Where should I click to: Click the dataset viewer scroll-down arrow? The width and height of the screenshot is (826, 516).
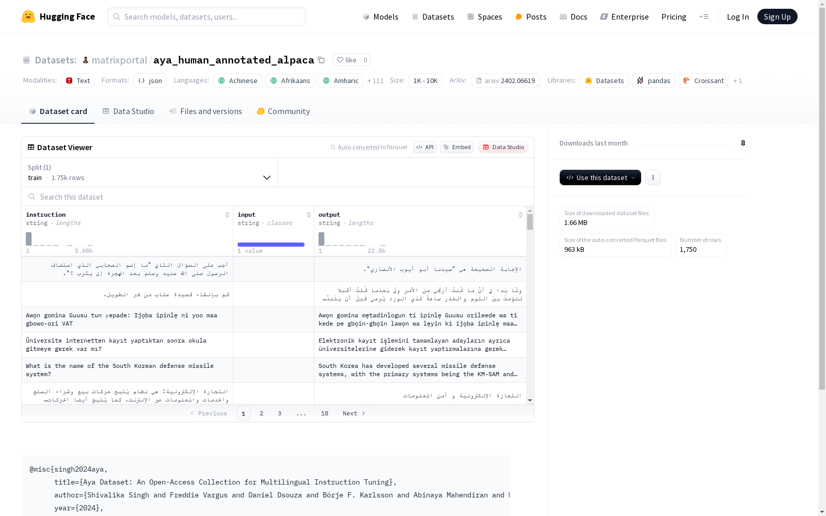click(x=530, y=400)
